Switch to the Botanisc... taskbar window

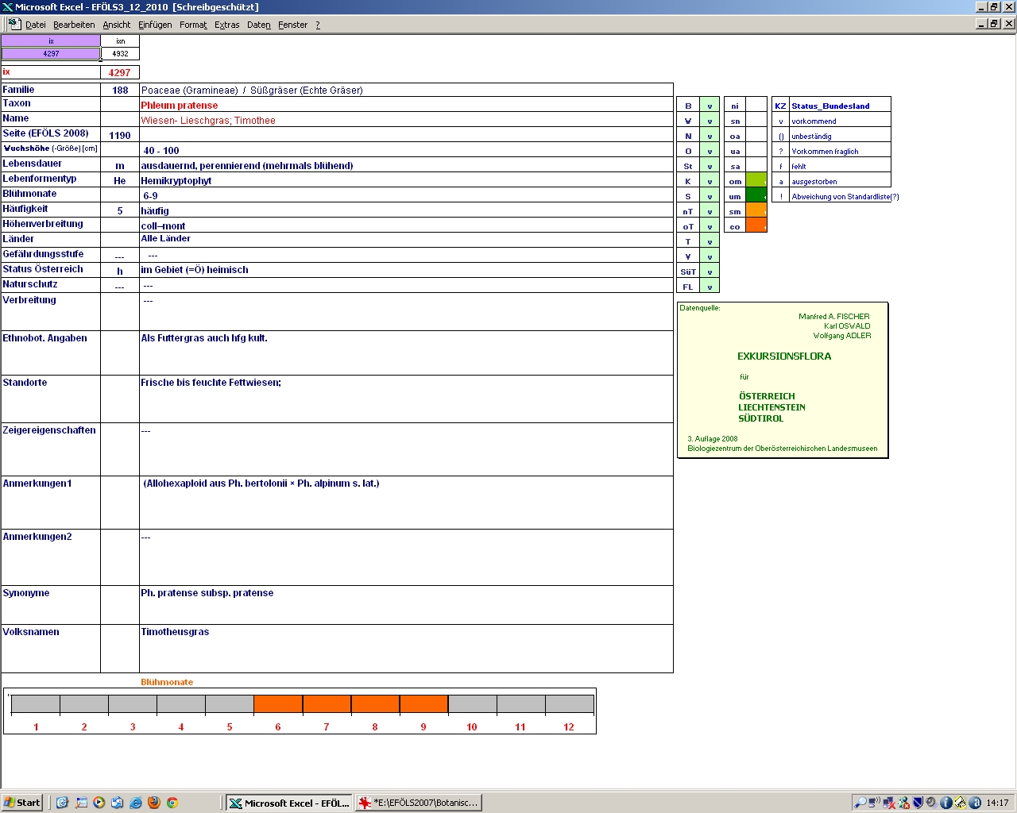[x=419, y=803]
